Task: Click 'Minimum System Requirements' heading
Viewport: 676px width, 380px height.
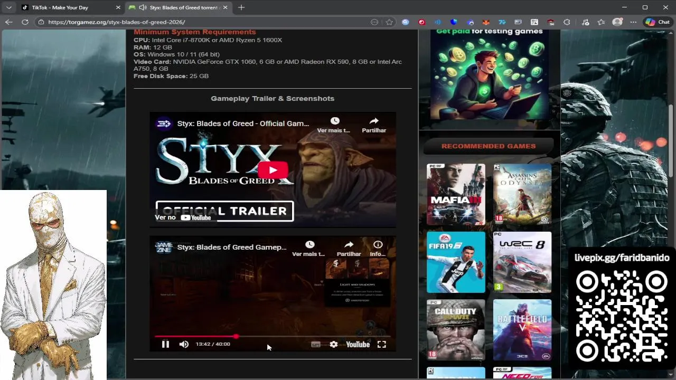Action: pos(194,32)
